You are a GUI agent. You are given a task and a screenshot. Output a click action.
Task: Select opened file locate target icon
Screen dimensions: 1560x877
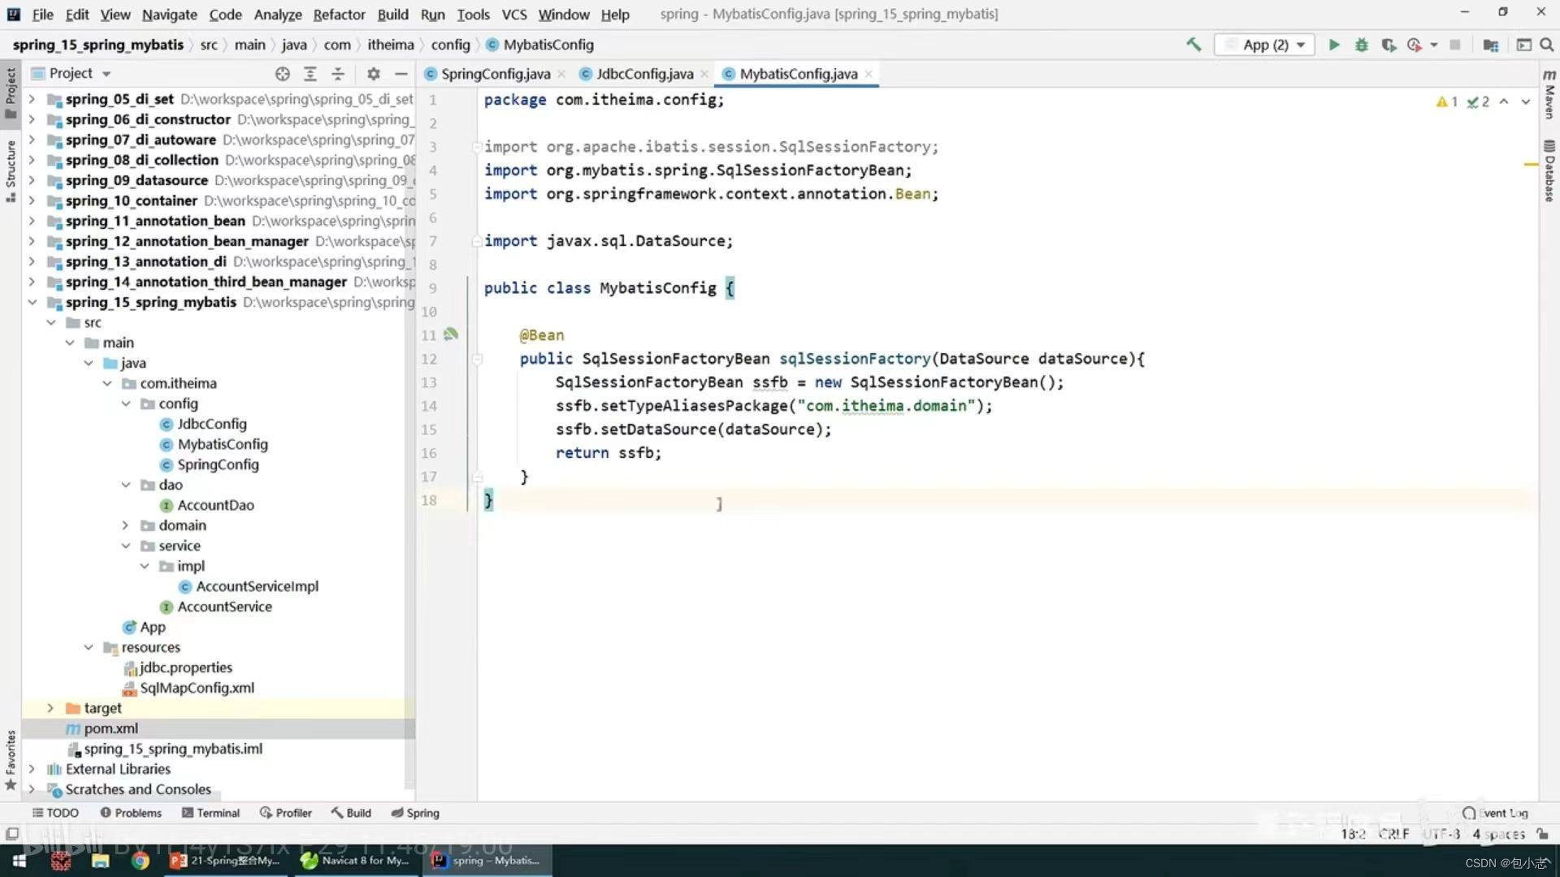coord(282,74)
